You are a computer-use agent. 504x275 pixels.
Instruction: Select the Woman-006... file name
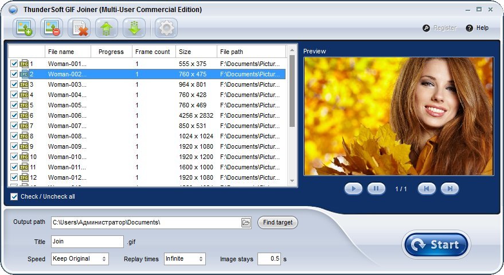click(67, 115)
